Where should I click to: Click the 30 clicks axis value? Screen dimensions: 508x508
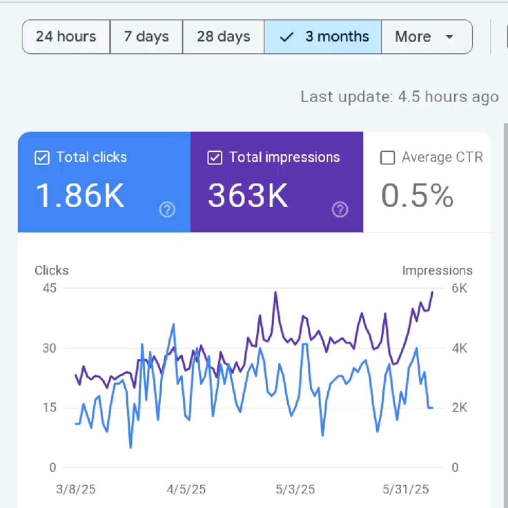50,349
